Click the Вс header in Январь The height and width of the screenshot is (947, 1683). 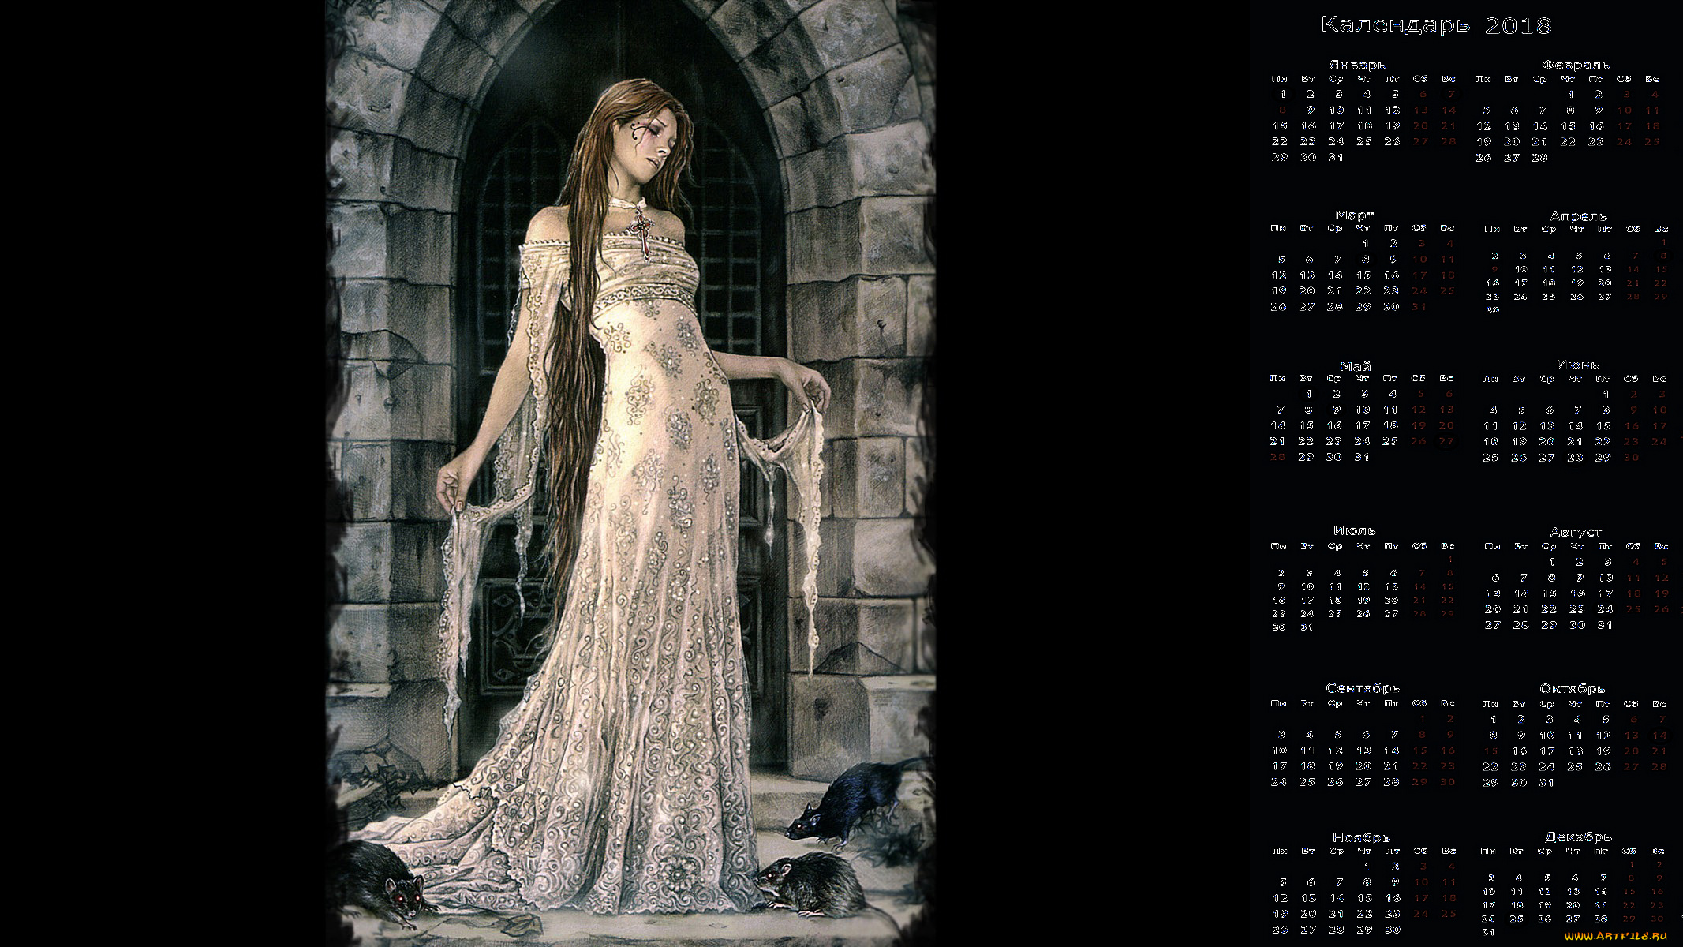(x=1449, y=79)
